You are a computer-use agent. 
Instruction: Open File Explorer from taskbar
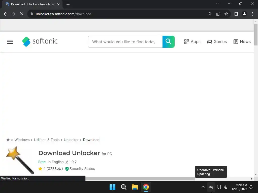[135, 187]
